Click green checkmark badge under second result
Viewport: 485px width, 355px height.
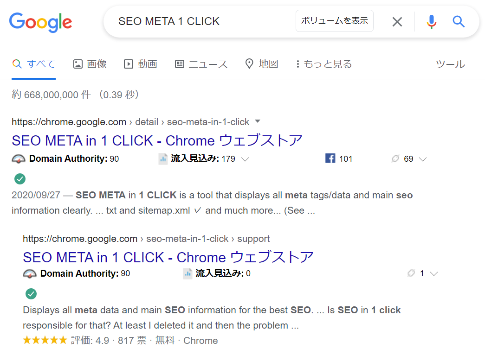(31, 293)
